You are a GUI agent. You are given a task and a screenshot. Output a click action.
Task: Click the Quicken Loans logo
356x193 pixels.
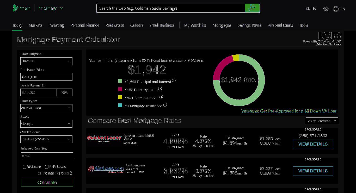pyautogui.click(x=104, y=138)
